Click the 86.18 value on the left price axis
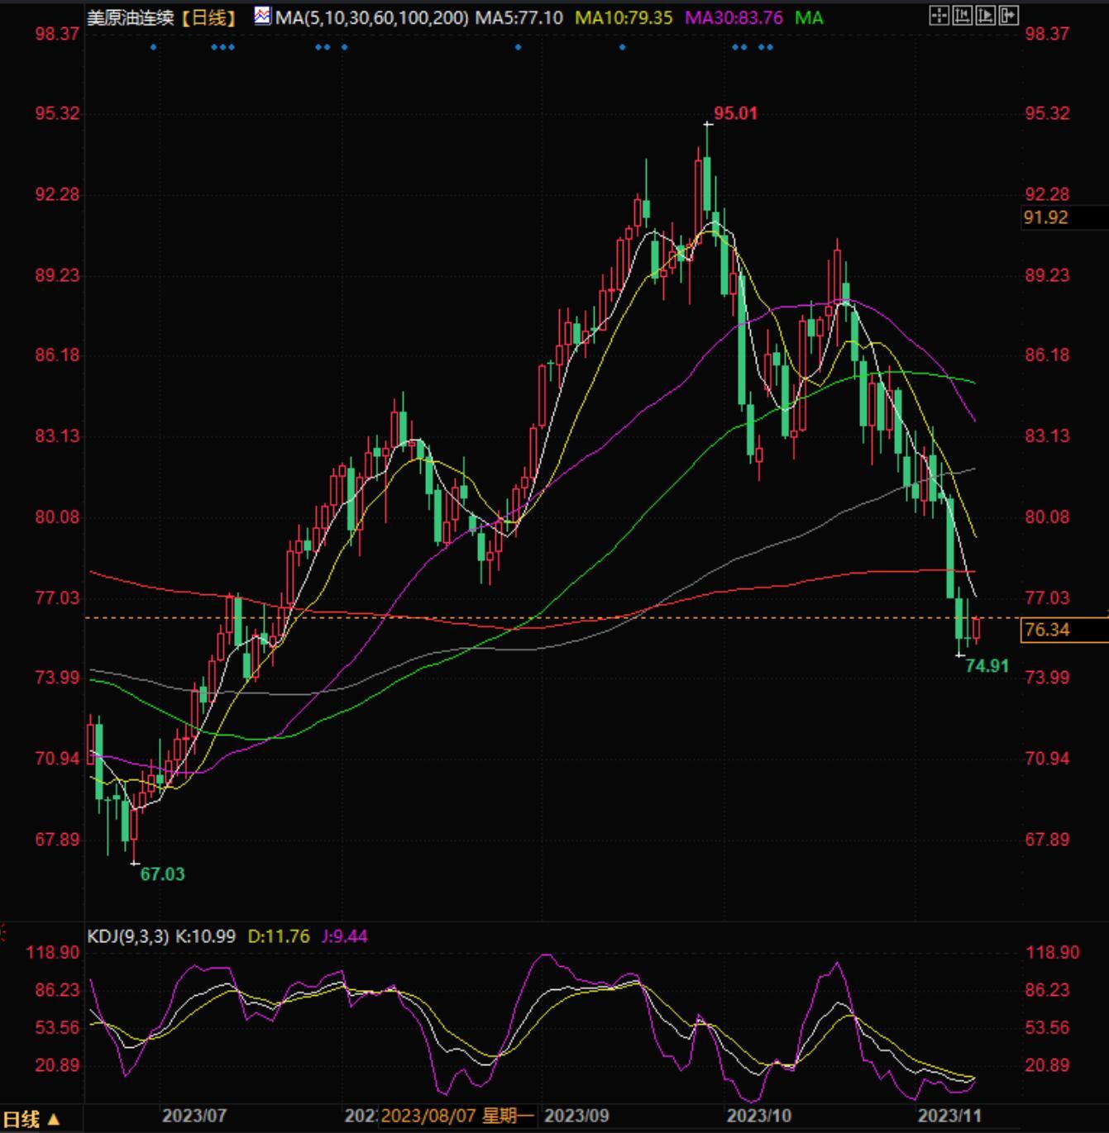 pos(57,355)
